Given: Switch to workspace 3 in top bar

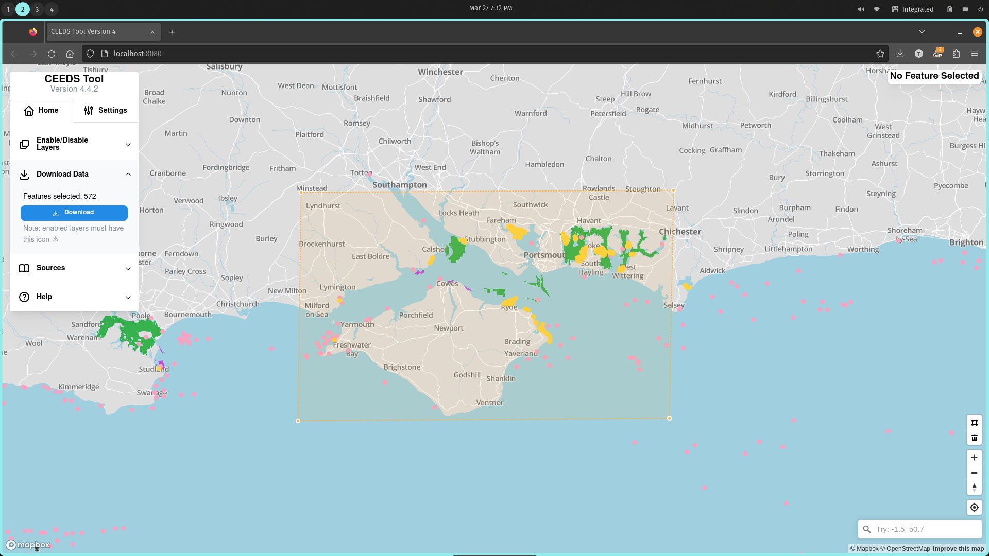Looking at the screenshot, I should tap(37, 9).
